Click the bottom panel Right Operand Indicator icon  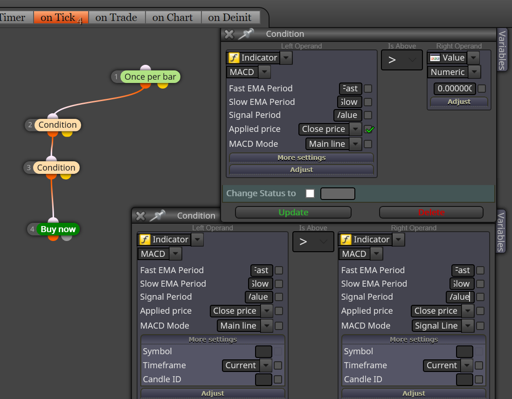pos(346,240)
